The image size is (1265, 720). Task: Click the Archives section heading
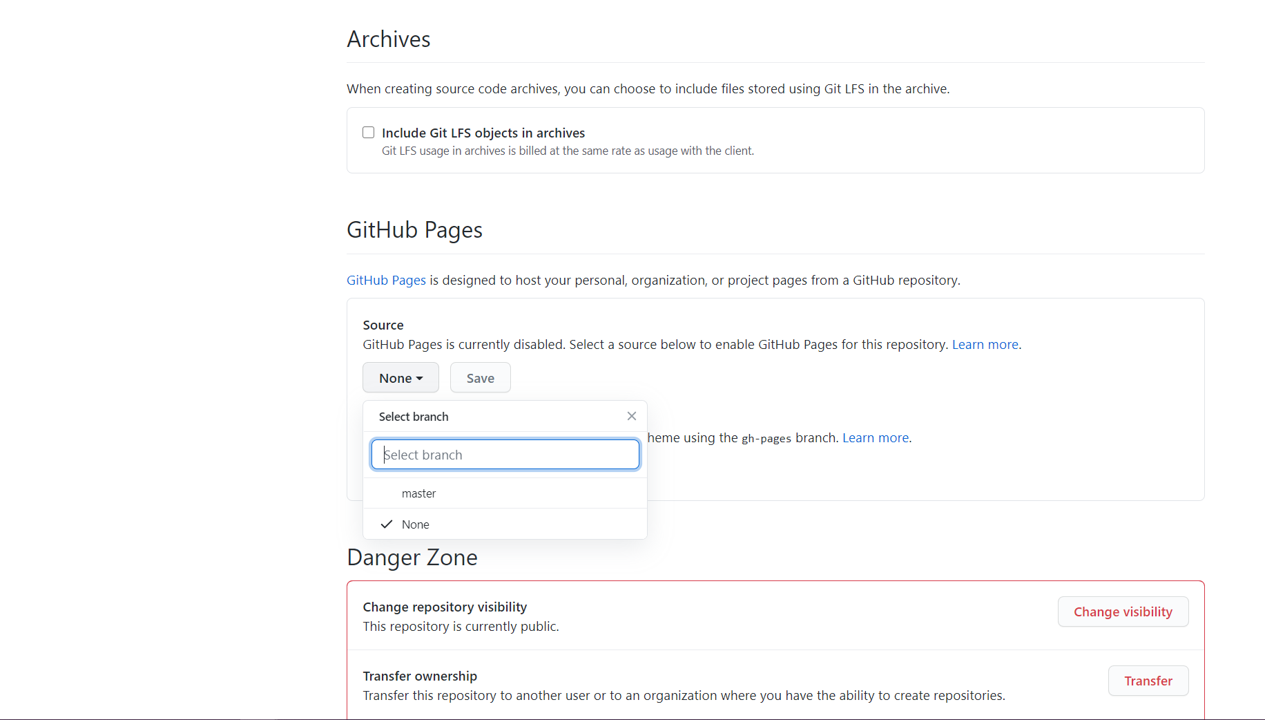pyautogui.click(x=389, y=39)
